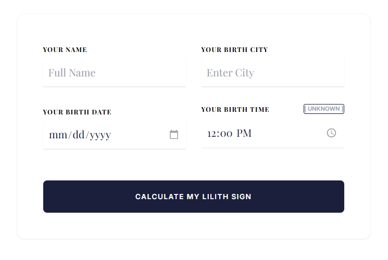Click the slash between dd and yyyy

[87, 135]
